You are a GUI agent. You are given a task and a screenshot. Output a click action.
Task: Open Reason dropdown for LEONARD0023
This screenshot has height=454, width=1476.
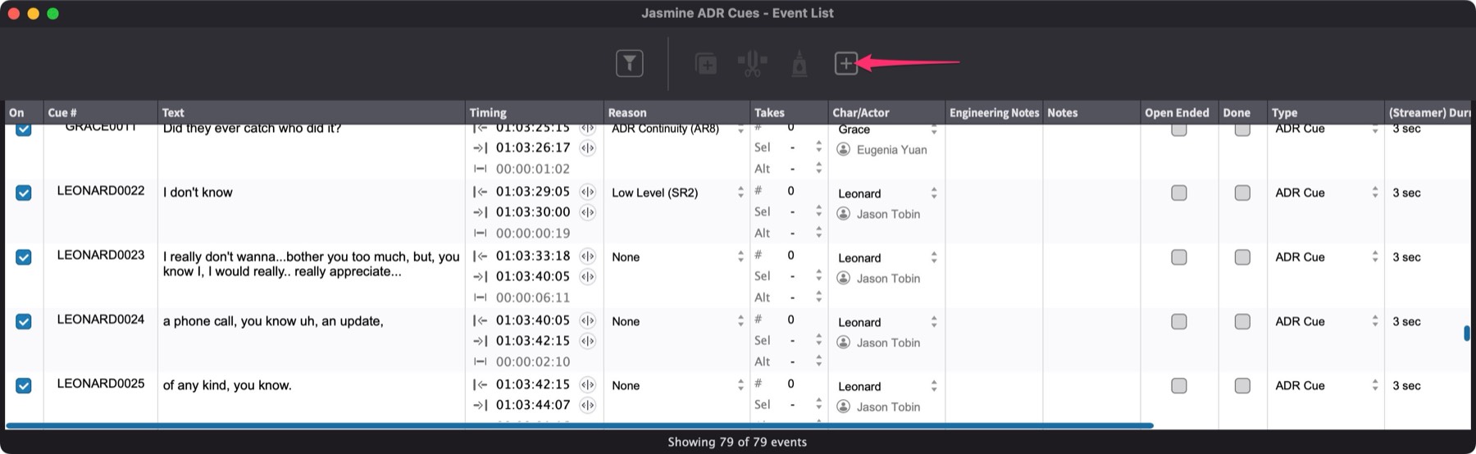click(677, 257)
